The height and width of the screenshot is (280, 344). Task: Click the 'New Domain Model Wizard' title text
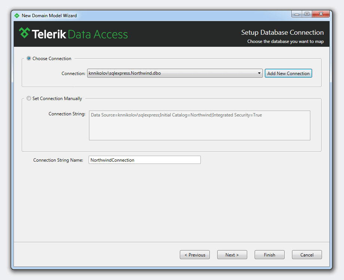(49, 16)
